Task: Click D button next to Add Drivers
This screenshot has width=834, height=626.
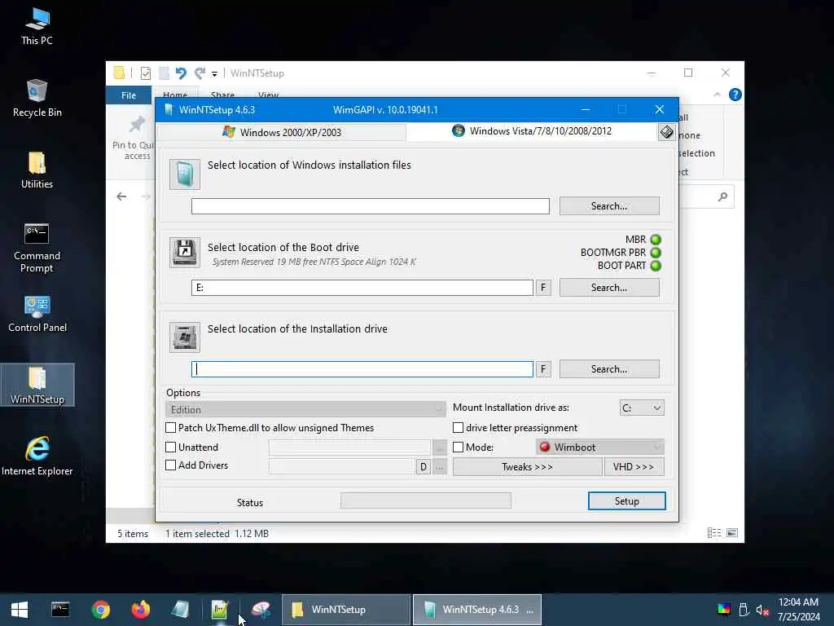Action: [x=424, y=467]
